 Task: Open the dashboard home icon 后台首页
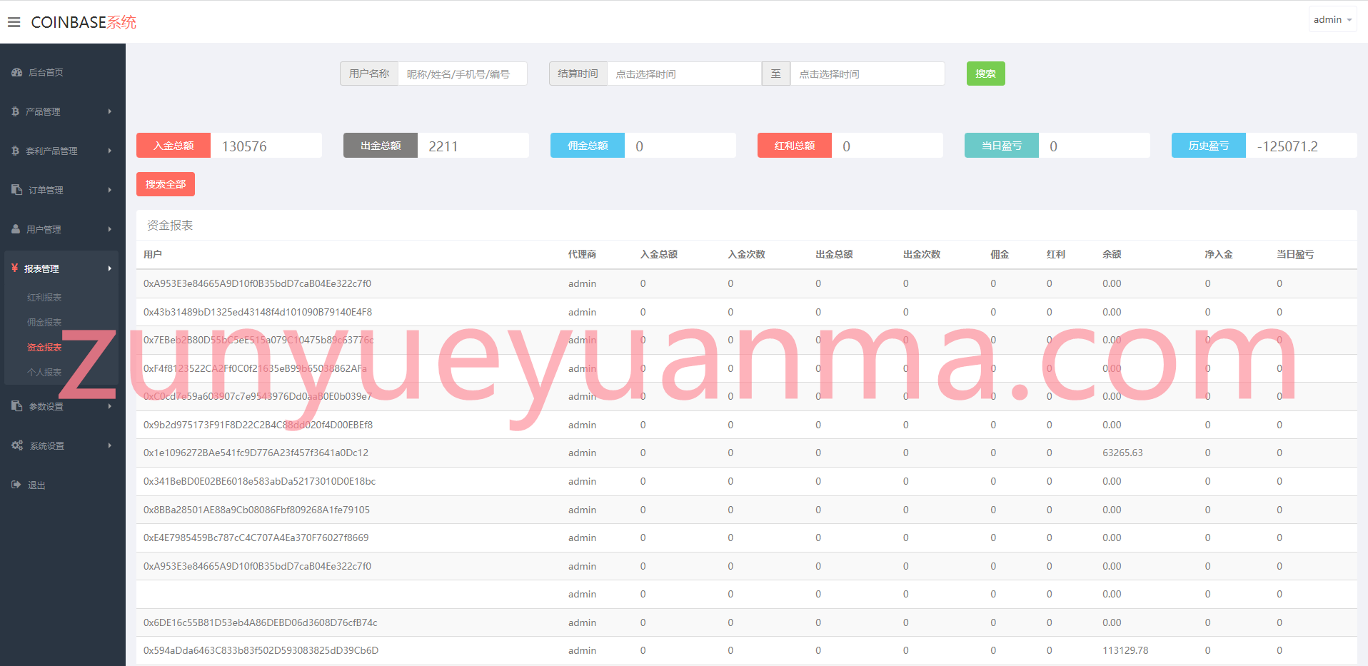(x=16, y=72)
